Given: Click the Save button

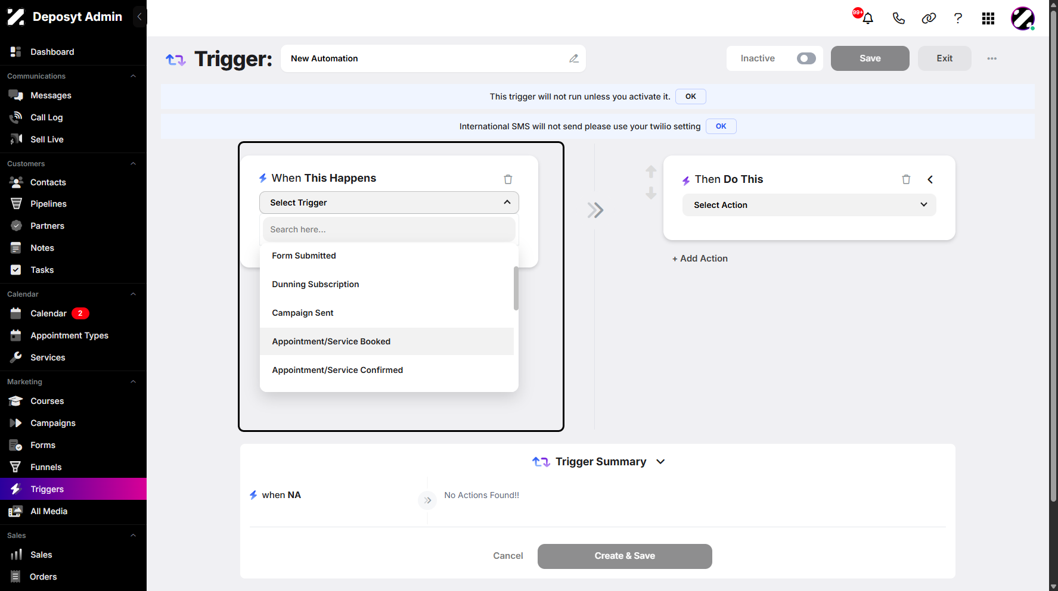Looking at the screenshot, I should coord(870,58).
